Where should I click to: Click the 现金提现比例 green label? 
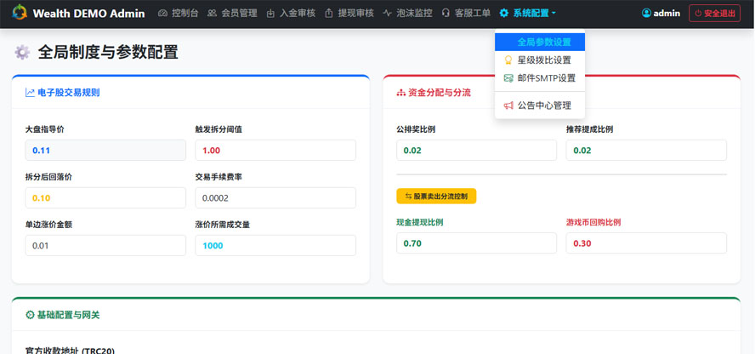click(420, 222)
